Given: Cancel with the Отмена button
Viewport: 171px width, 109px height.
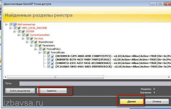Looking at the screenshot, I should click(x=157, y=102).
